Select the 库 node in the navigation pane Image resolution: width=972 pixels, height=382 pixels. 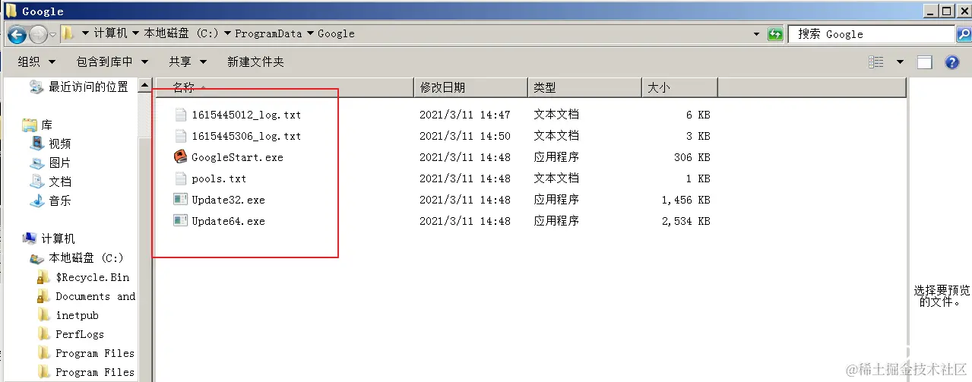click(x=46, y=125)
